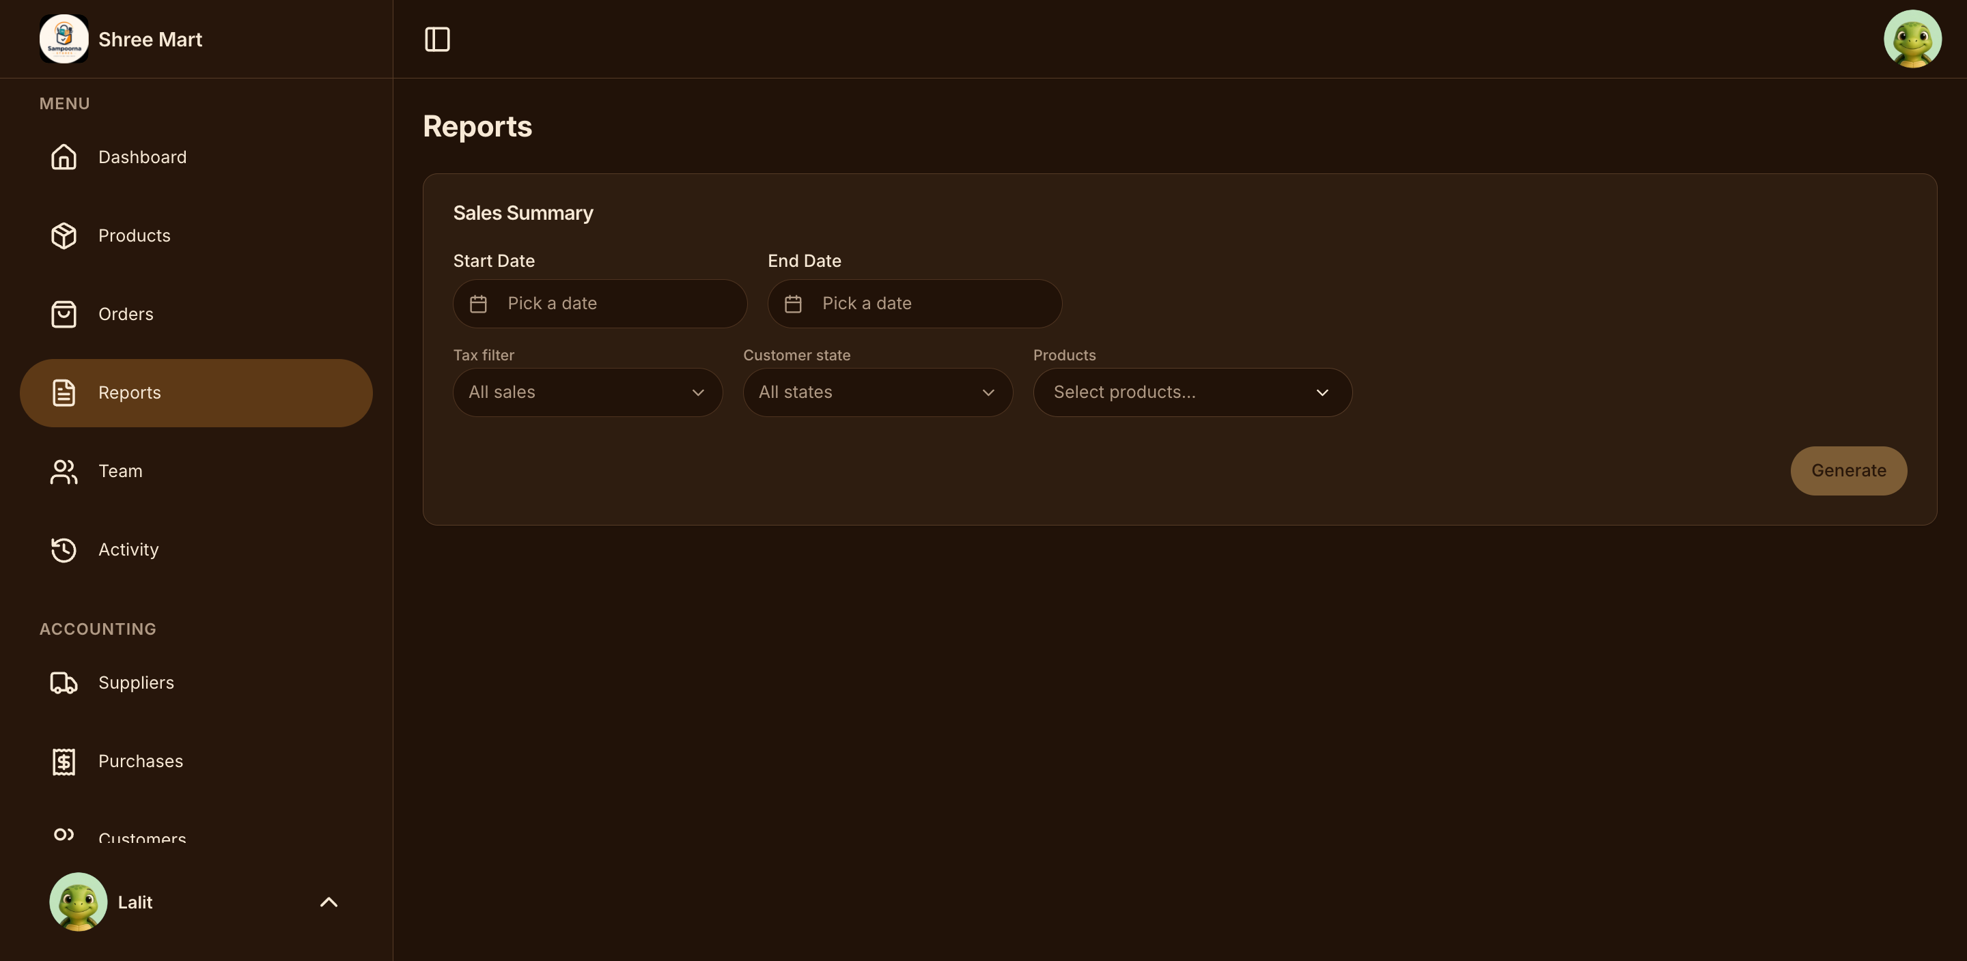
Task: Click the Reports page heading
Action: point(477,127)
